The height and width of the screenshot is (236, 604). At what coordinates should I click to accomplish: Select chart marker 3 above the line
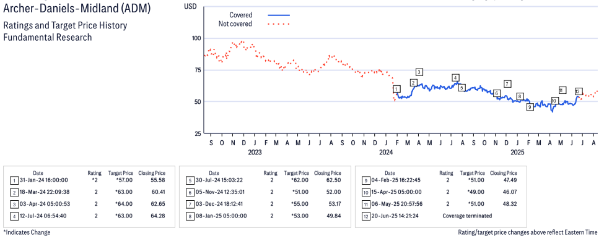[x=419, y=72]
